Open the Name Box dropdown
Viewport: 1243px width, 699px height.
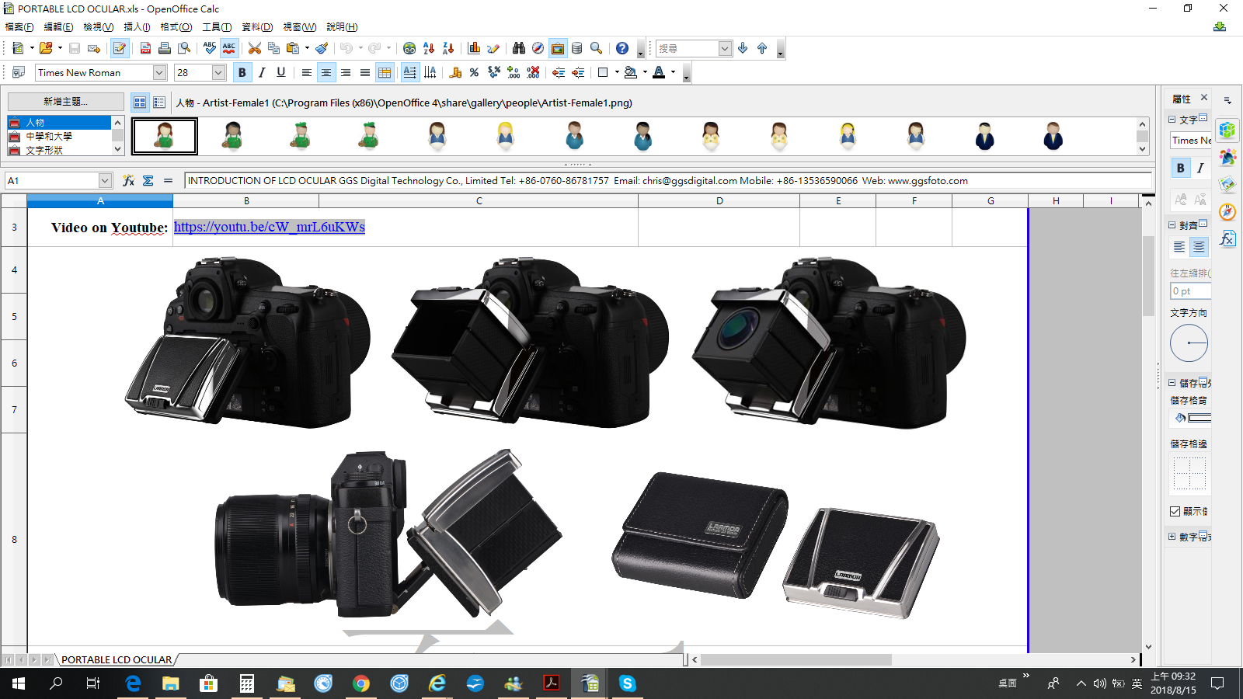pos(105,180)
